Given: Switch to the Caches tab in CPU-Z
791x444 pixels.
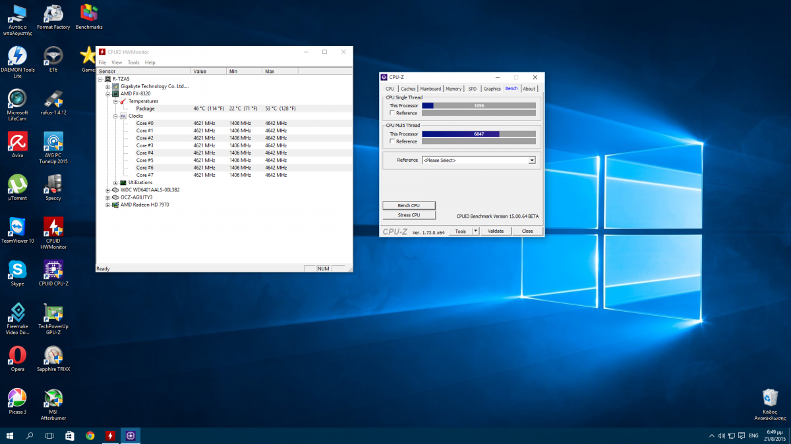Looking at the screenshot, I should click(408, 89).
